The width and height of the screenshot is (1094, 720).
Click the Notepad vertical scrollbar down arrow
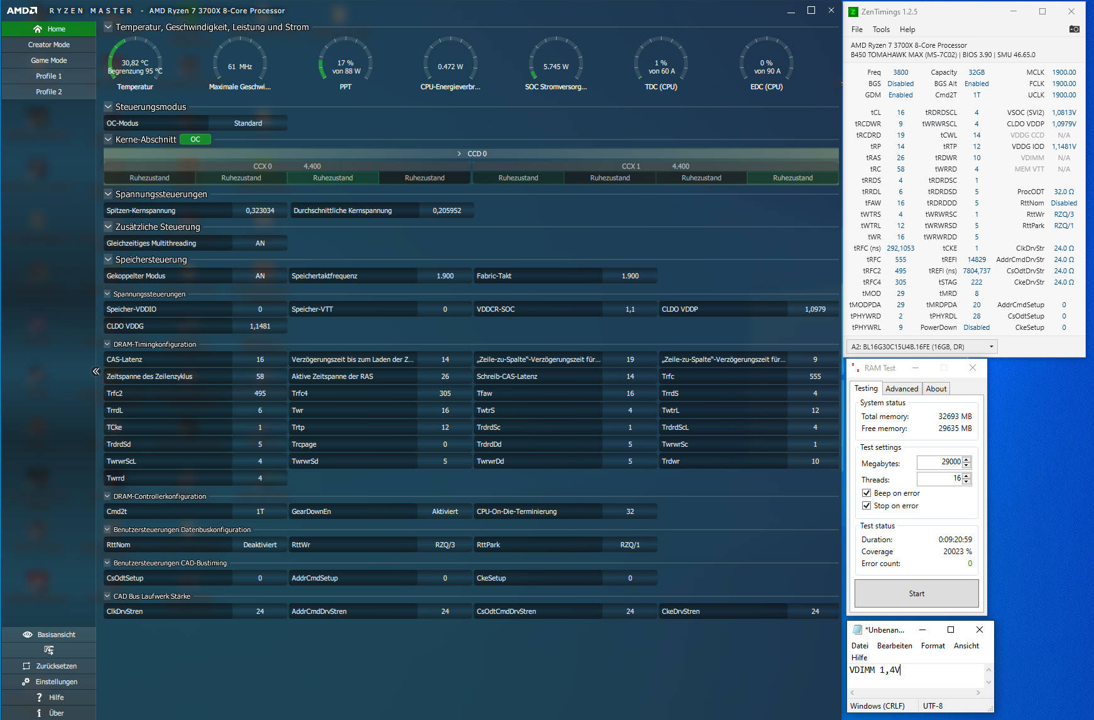tap(988, 682)
